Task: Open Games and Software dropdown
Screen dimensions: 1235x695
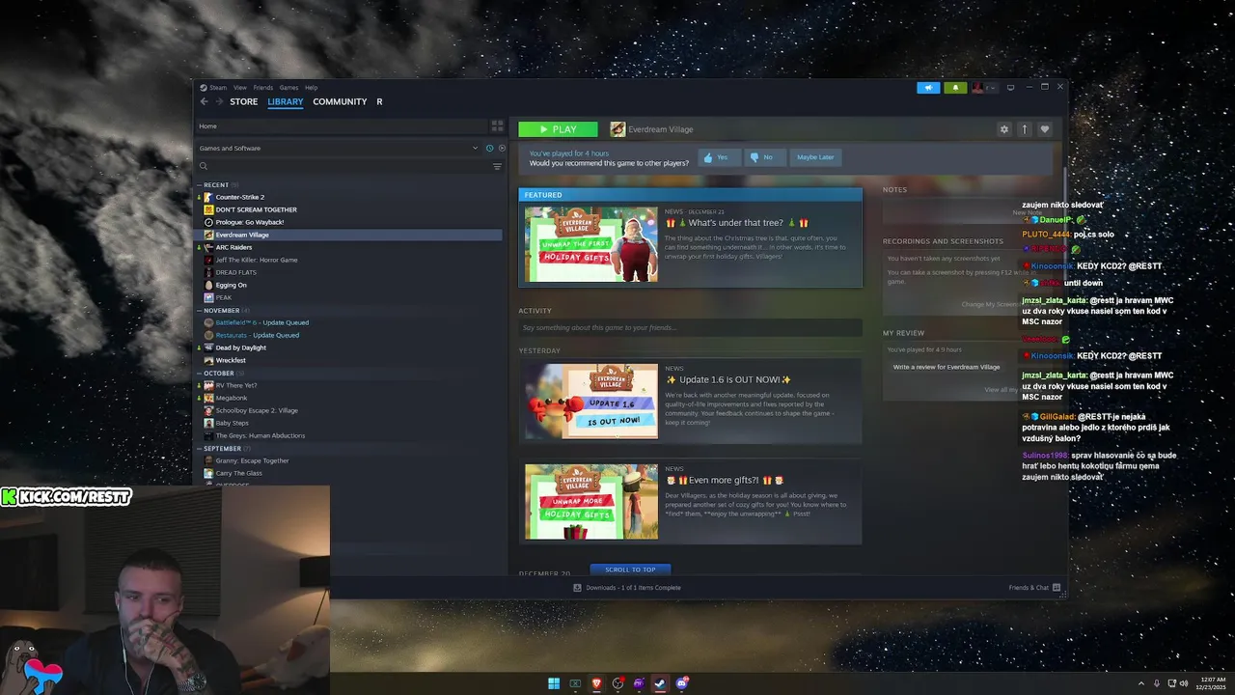Action: (x=338, y=148)
